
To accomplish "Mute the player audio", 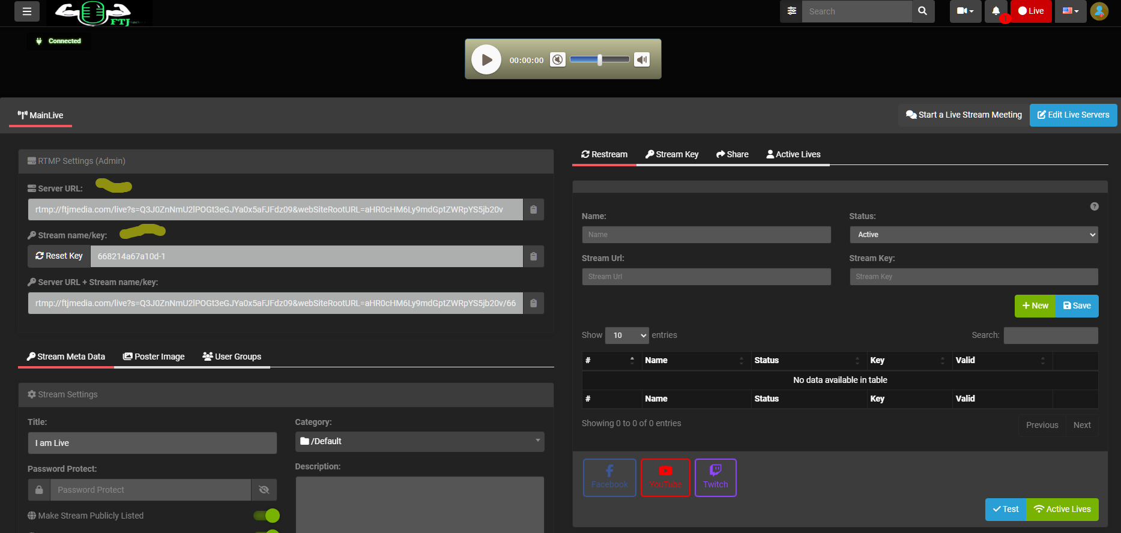I will point(558,59).
